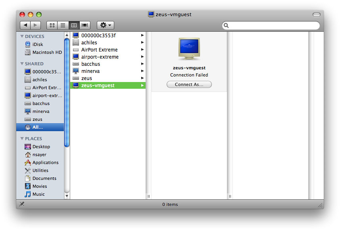Select AirPort Extr... in the sidebar
The image size is (340, 231).
click(40, 88)
